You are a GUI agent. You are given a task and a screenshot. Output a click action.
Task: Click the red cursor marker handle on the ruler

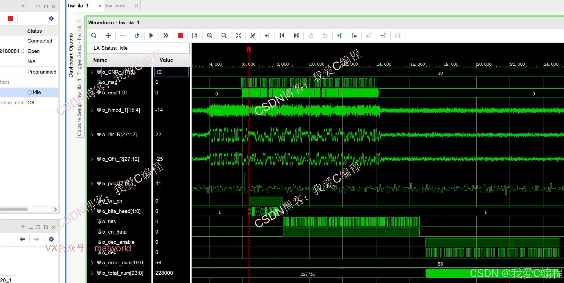[x=249, y=49]
